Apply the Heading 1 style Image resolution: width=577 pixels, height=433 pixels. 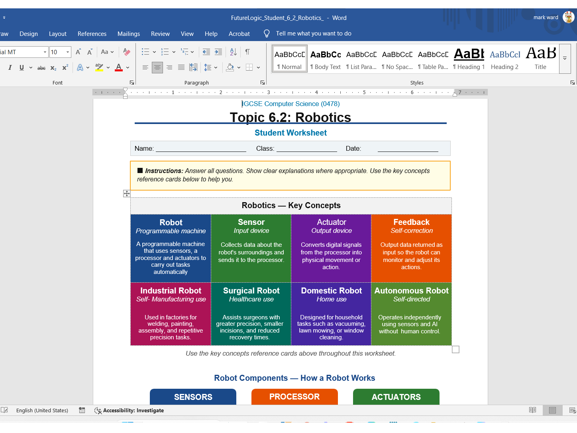coord(469,59)
